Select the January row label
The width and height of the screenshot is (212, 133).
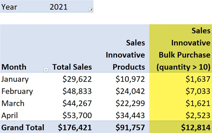click(15, 79)
